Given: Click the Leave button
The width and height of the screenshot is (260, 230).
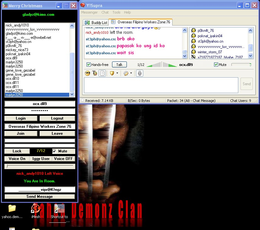Looking at the screenshot, I should [x=57, y=133].
